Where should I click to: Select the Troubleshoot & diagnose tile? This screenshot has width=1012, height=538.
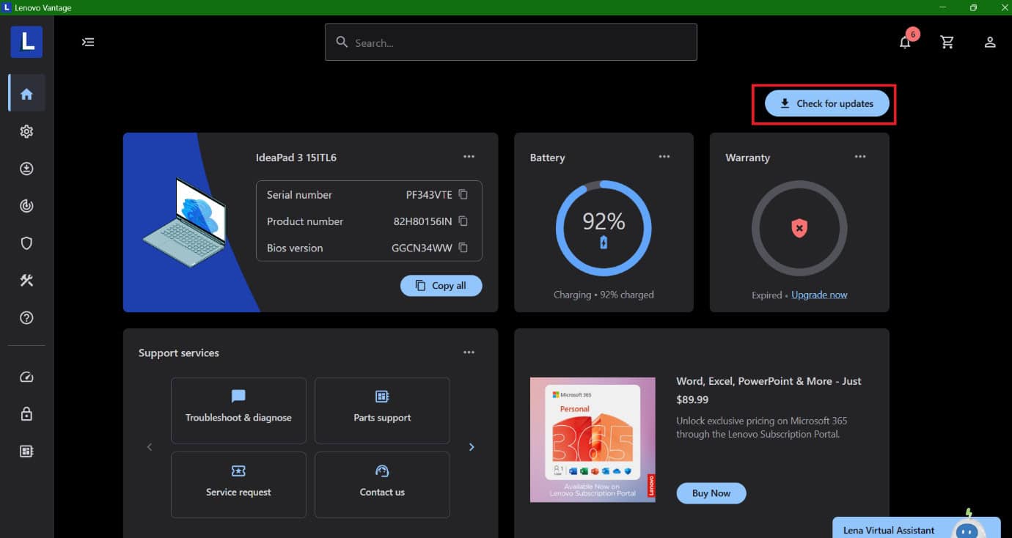tap(238, 410)
